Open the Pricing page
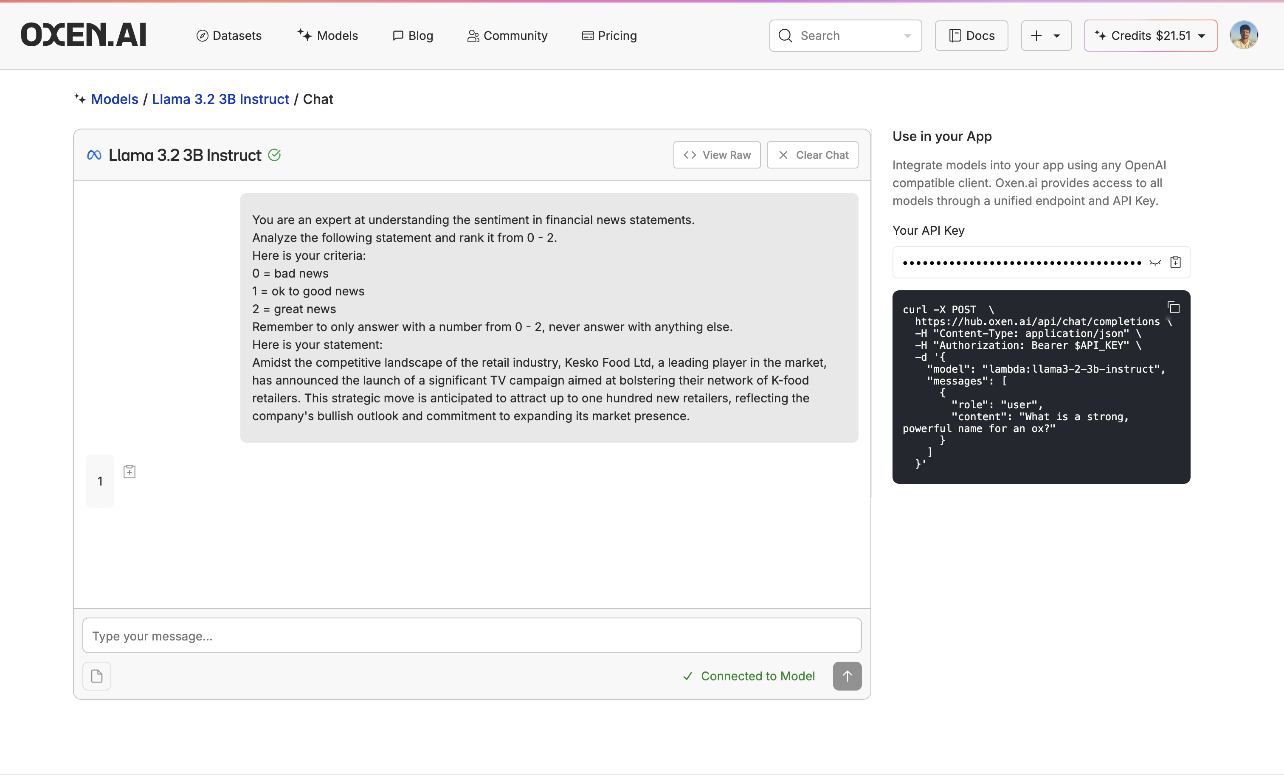 [x=608, y=35]
